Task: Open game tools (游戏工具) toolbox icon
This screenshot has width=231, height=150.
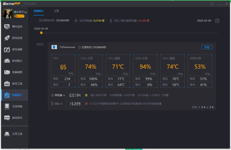Action: [7, 84]
